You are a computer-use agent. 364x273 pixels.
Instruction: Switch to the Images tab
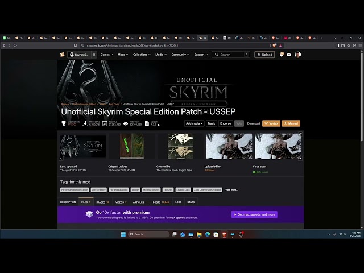click(102, 202)
